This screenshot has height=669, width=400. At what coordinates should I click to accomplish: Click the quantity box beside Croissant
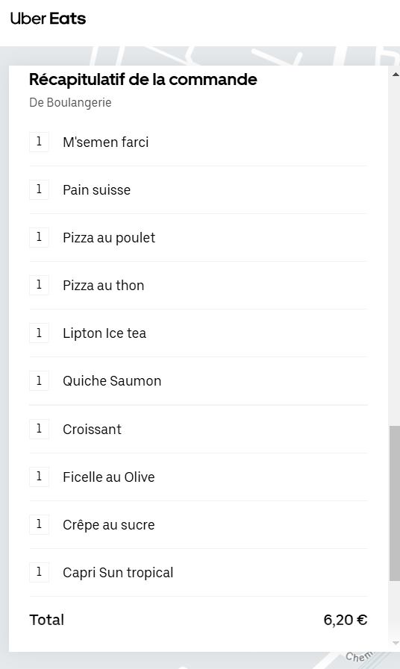[x=39, y=429]
